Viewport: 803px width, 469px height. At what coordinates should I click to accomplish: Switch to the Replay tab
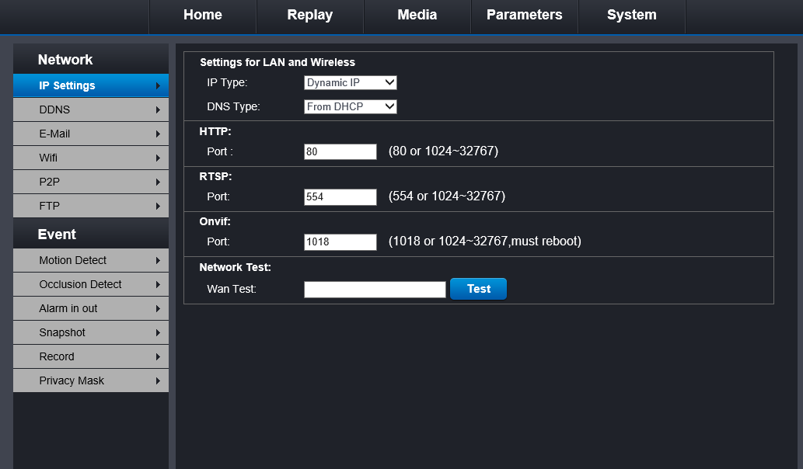tap(309, 16)
